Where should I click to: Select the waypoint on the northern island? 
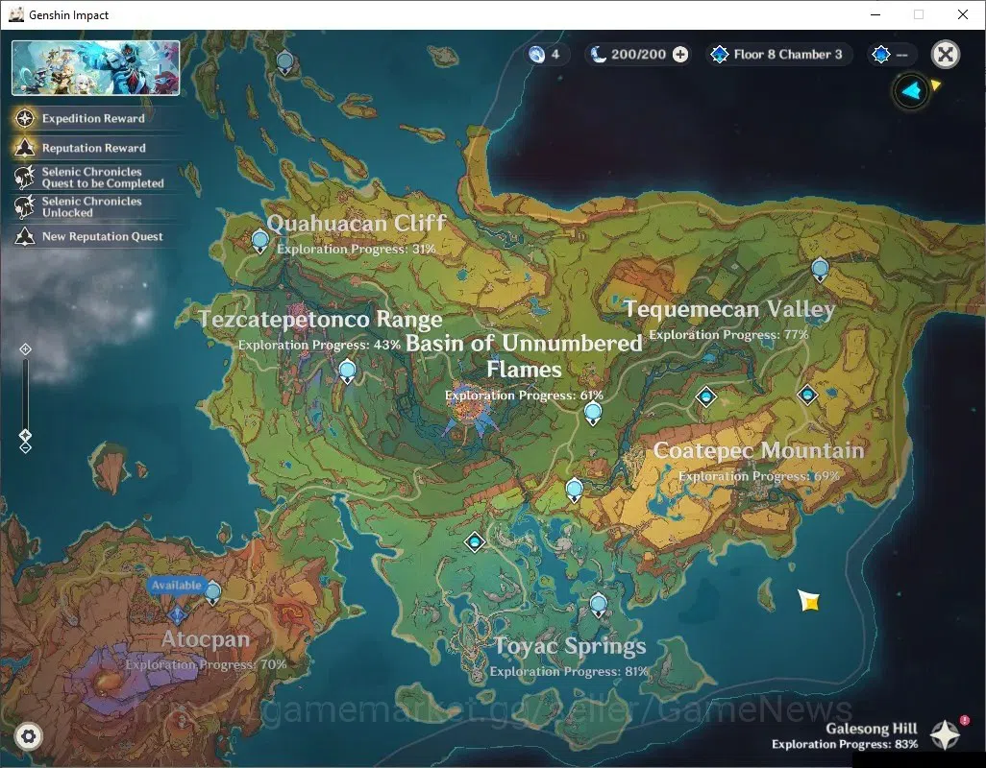click(284, 62)
